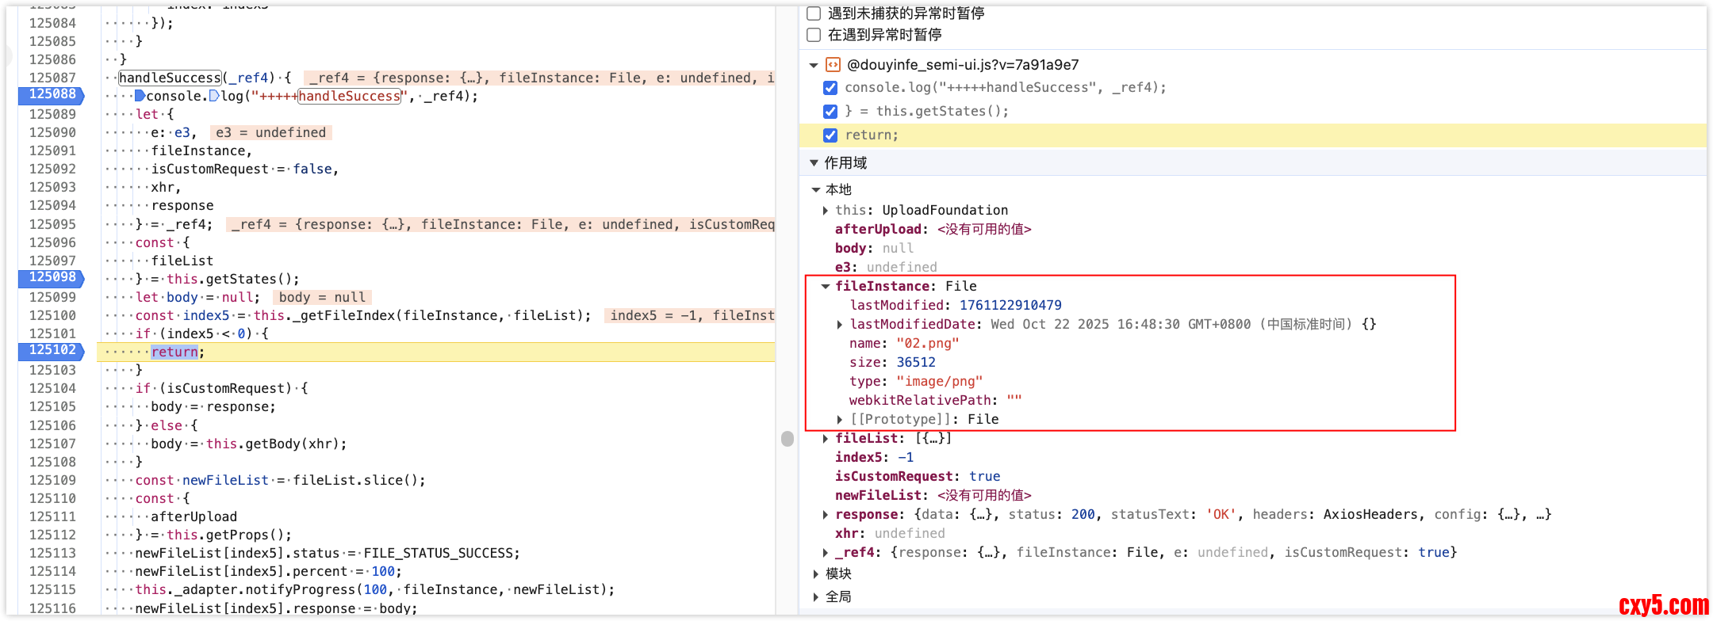The width and height of the screenshot is (1713, 621).
Task: Click the afterUpload scope entry
Action: (933, 230)
